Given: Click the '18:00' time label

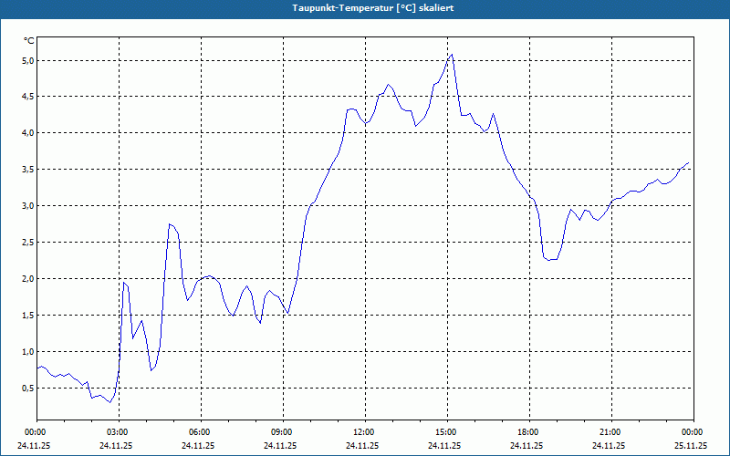Looking at the screenshot, I should coord(529,432).
